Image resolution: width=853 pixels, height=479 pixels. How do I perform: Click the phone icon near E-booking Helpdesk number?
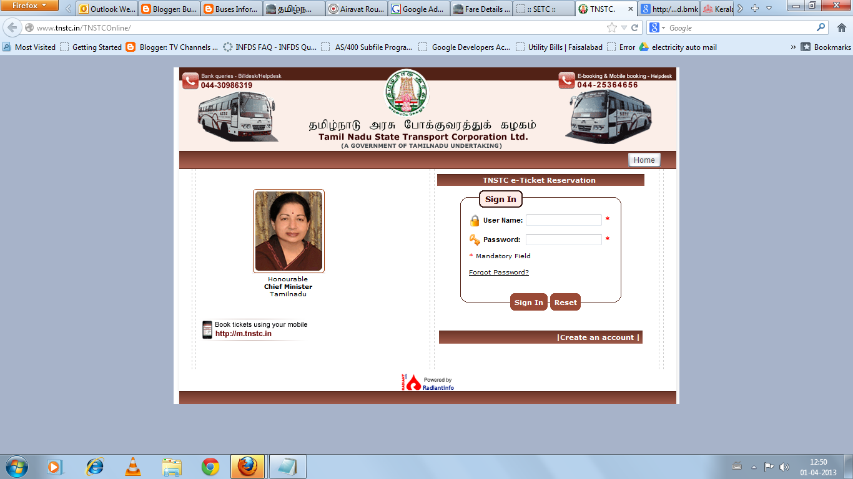point(565,80)
